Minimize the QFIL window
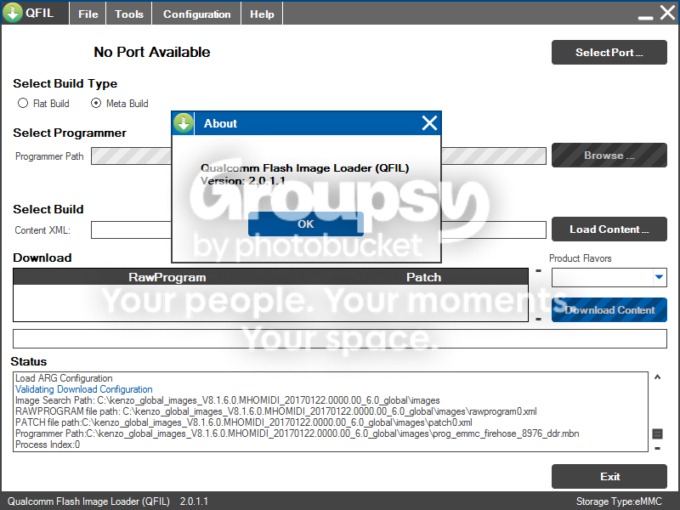Image resolution: width=680 pixels, height=510 pixels. [645, 18]
